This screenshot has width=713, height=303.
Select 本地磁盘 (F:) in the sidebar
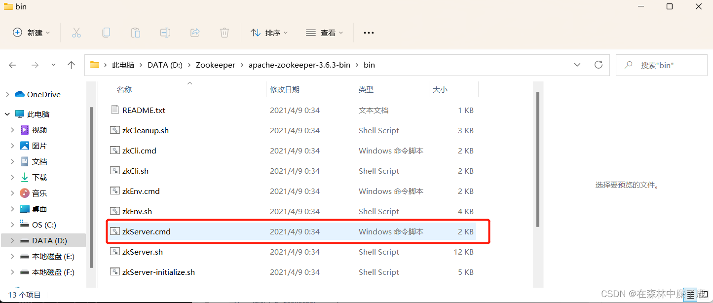[x=53, y=272]
